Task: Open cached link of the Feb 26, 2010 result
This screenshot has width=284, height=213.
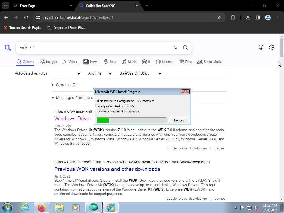Action: tap(220, 148)
